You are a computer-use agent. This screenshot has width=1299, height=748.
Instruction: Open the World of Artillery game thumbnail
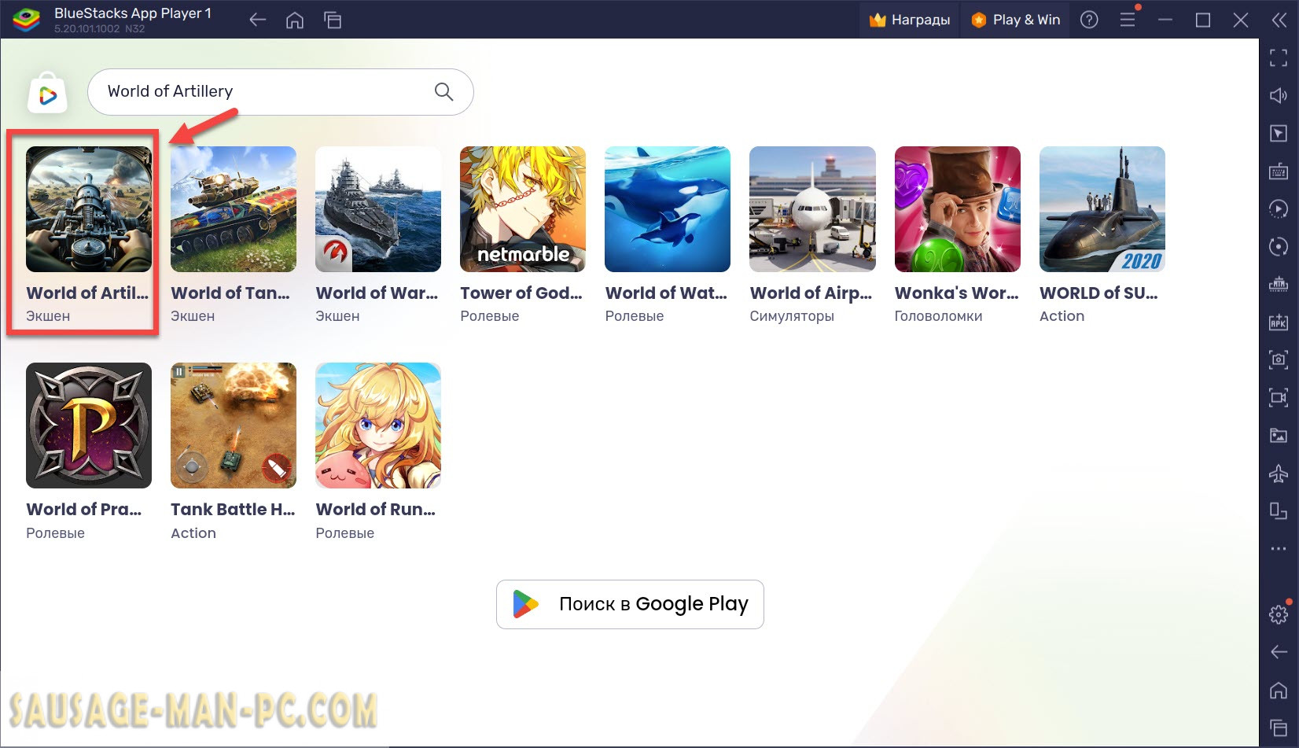pyautogui.click(x=89, y=209)
